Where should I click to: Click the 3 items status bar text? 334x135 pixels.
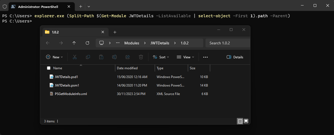pyautogui.click(x=49, y=121)
